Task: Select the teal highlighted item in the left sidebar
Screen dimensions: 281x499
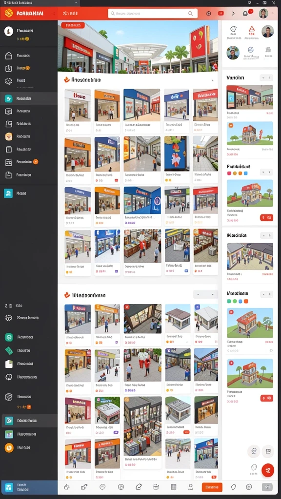Action: pos(29,98)
